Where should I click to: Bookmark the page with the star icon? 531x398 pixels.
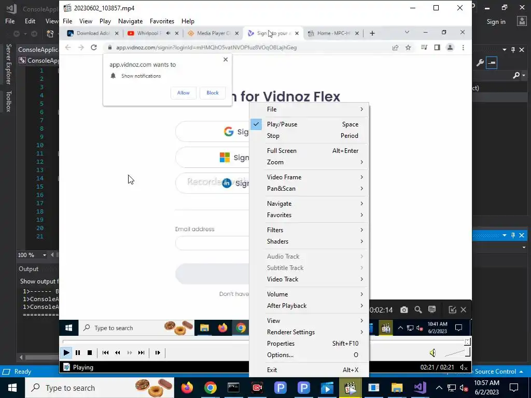(408, 47)
